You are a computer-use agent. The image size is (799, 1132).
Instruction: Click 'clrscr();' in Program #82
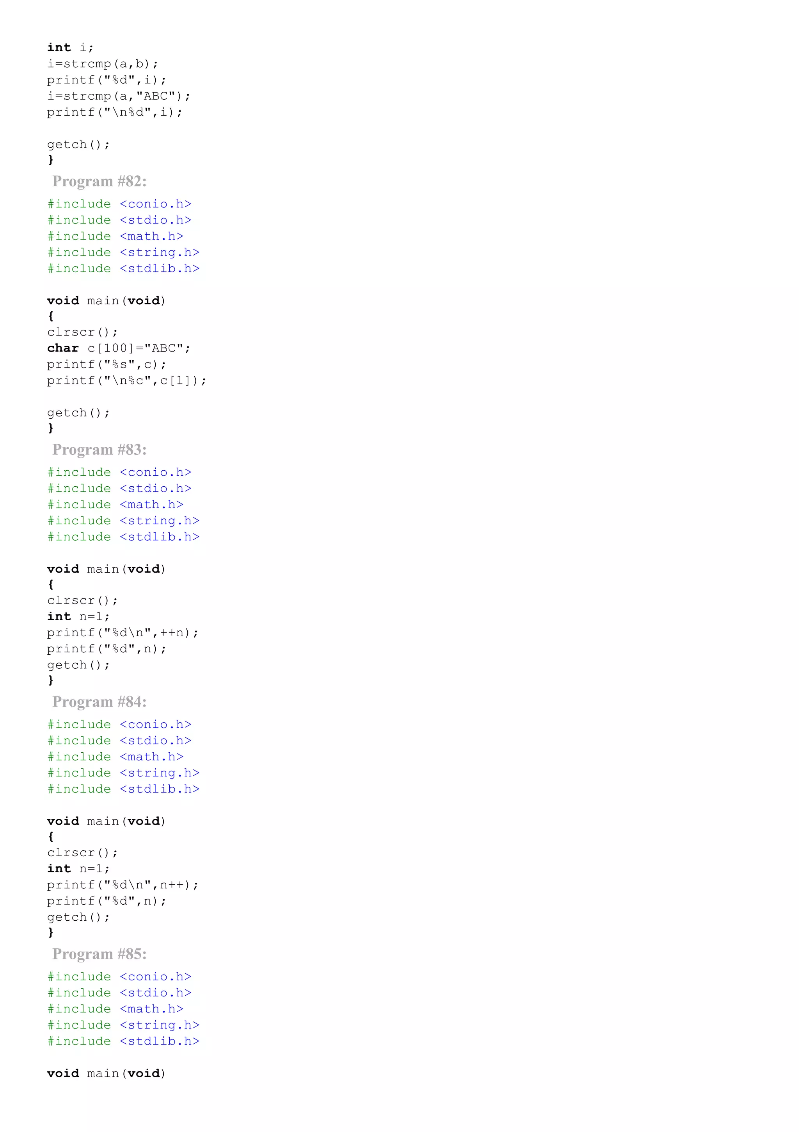(x=83, y=332)
